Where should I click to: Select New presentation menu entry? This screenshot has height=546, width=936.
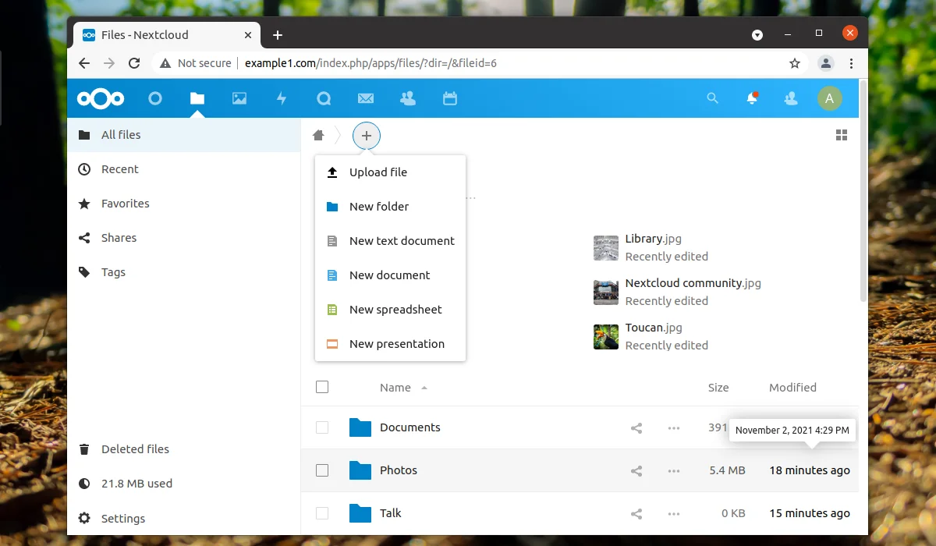point(390,344)
